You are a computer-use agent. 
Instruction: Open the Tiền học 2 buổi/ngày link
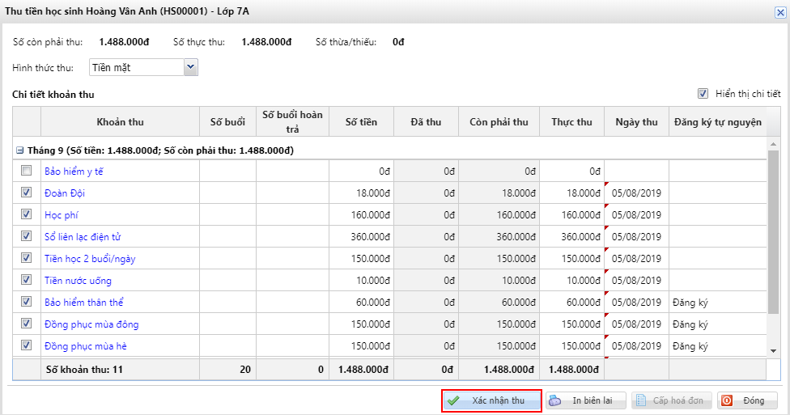pyautogui.click(x=90, y=259)
